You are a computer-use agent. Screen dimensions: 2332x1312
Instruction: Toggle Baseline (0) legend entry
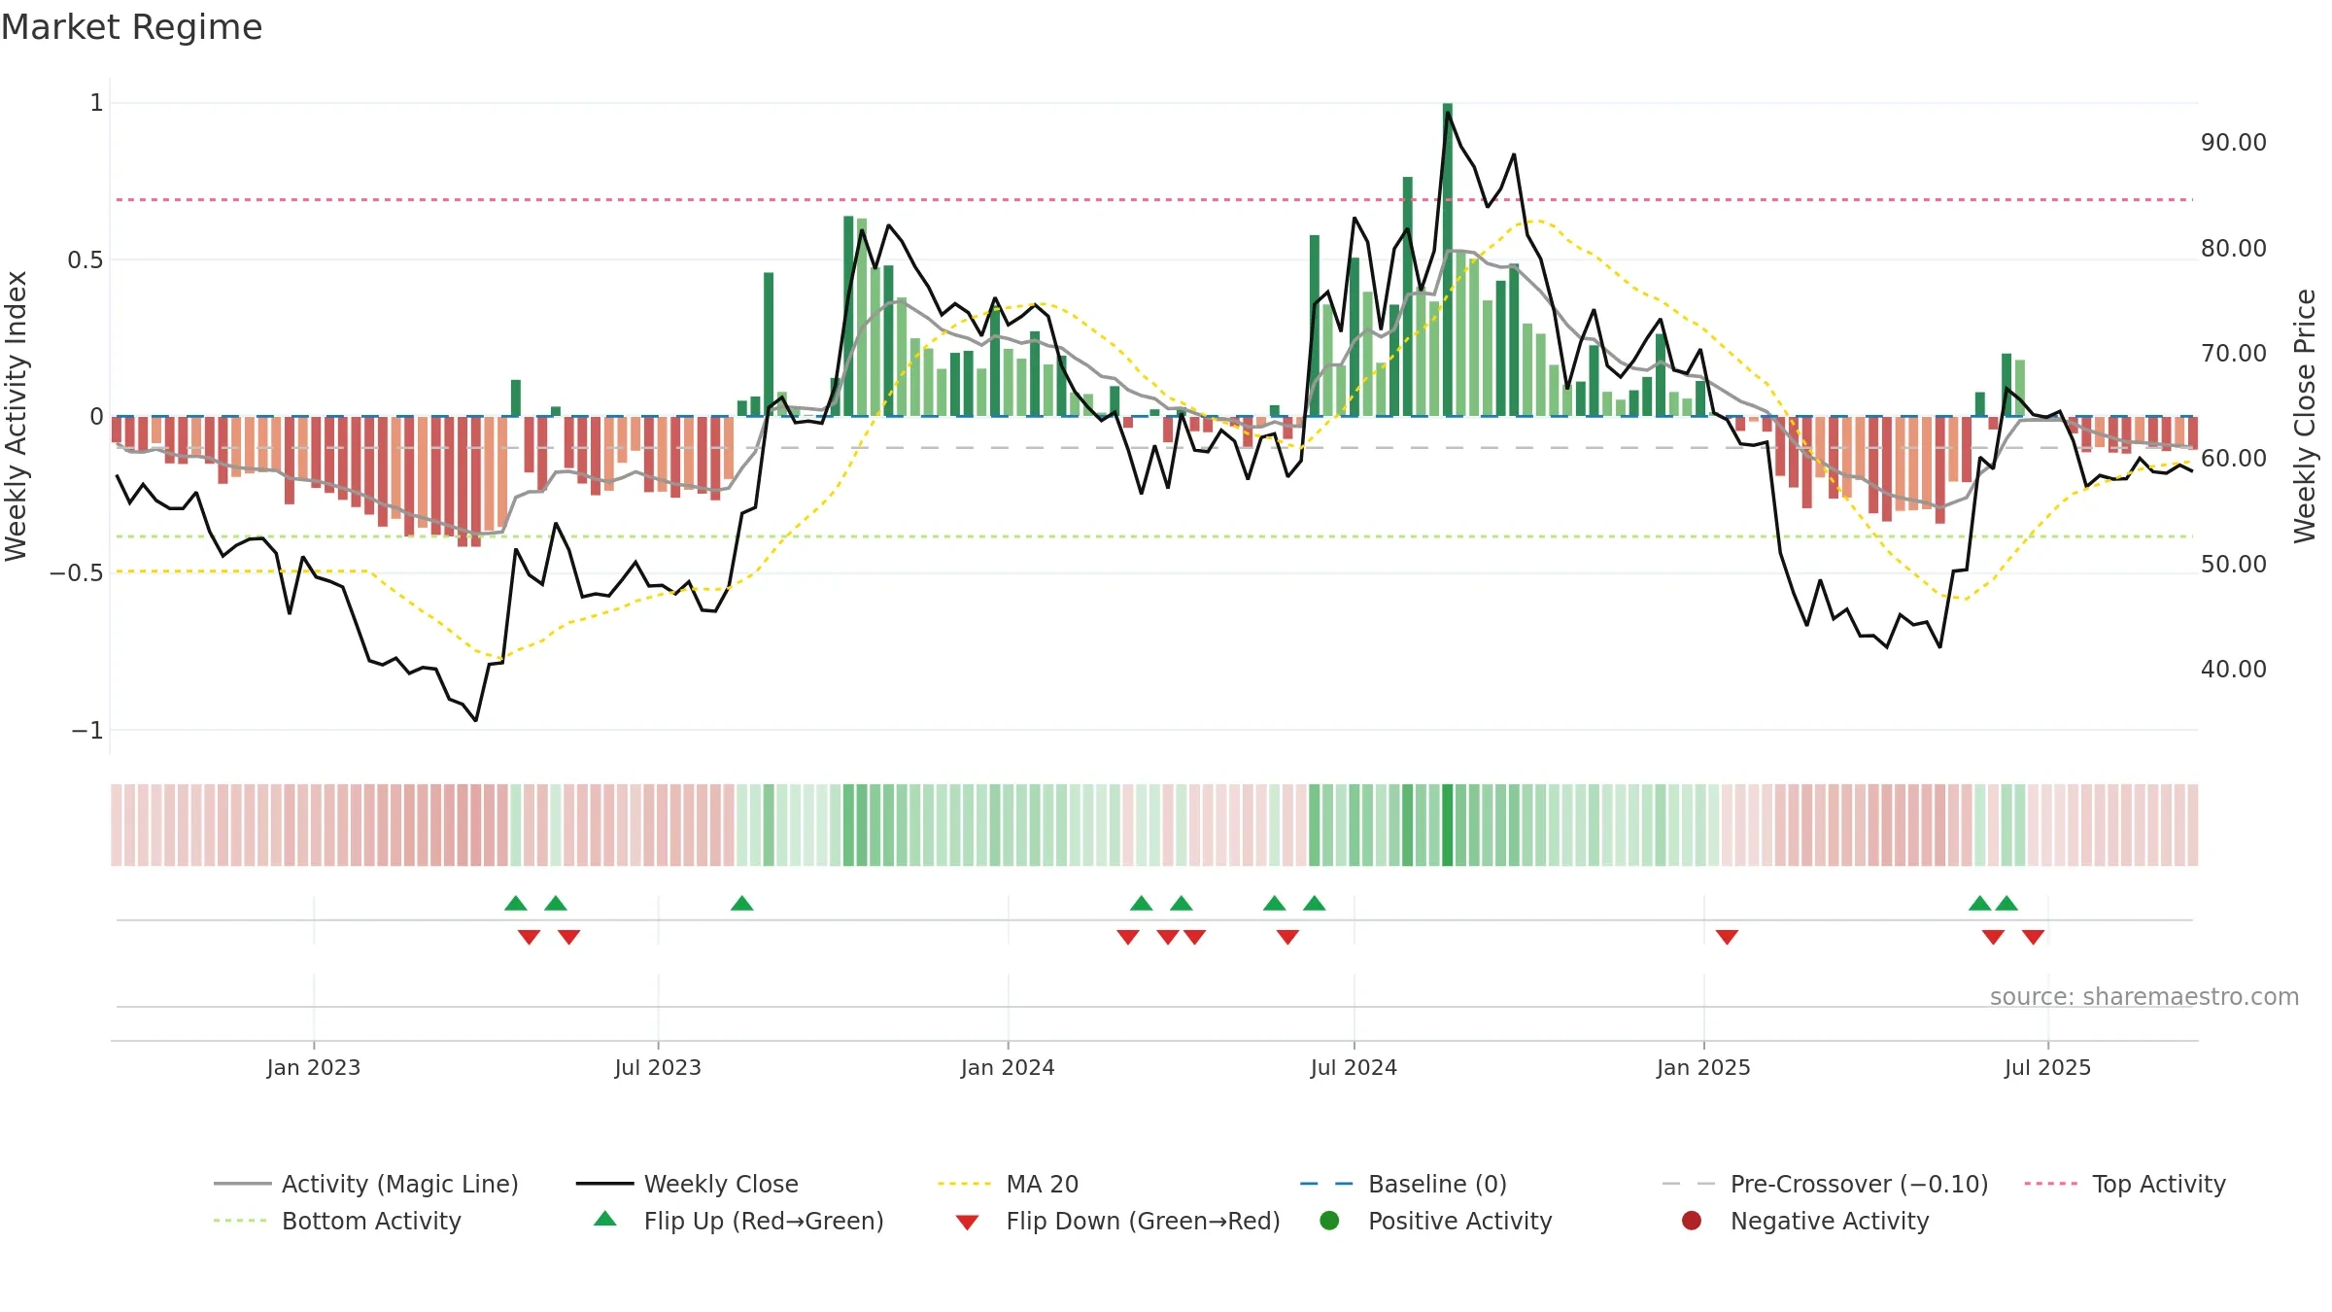1403,1184
